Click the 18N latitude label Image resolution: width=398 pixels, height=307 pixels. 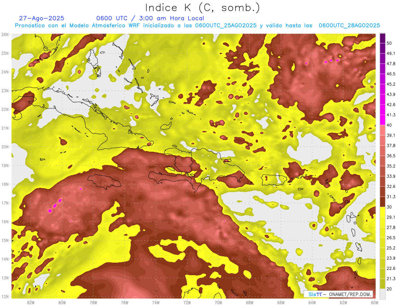pos(5,184)
